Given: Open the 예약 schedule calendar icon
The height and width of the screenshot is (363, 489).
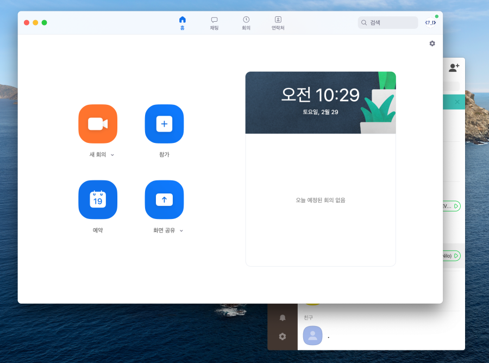Looking at the screenshot, I should (x=98, y=199).
